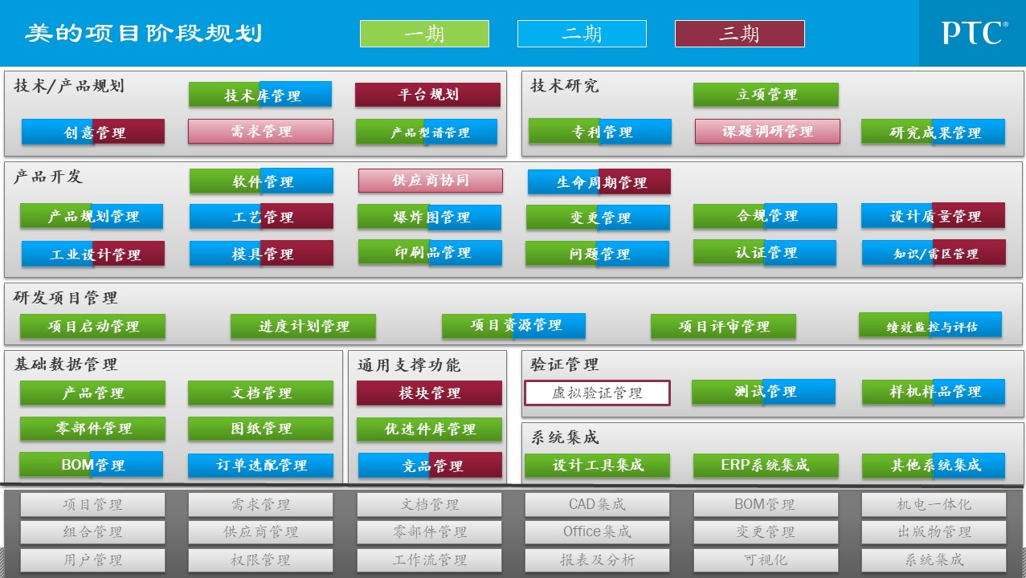1026x578 pixels.
Task: Open the ERP系统集成 box
Action: (x=766, y=465)
